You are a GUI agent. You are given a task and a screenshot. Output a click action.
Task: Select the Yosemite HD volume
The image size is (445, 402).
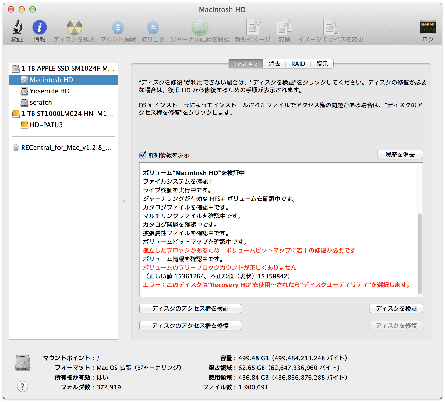pos(63,91)
